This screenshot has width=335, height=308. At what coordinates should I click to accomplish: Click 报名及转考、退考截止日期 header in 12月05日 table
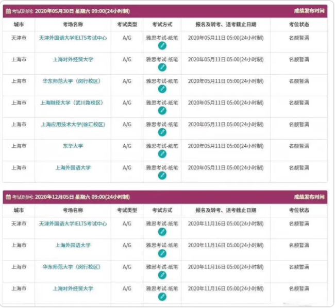click(226, 210)
